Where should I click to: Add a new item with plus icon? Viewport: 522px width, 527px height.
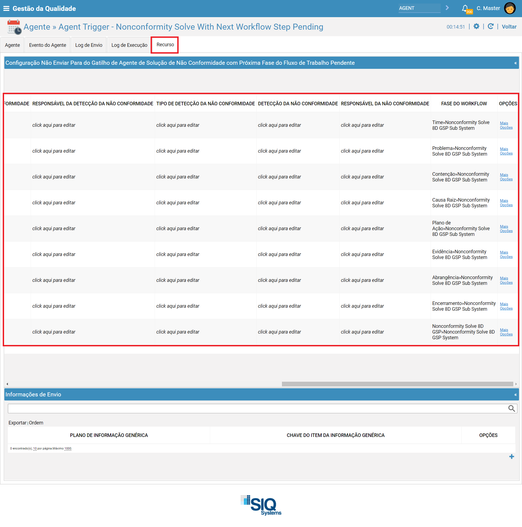(x=511, y=457)
